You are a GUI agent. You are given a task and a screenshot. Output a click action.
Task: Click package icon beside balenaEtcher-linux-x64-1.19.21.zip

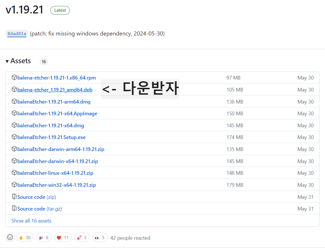click(x=14, y=173)
